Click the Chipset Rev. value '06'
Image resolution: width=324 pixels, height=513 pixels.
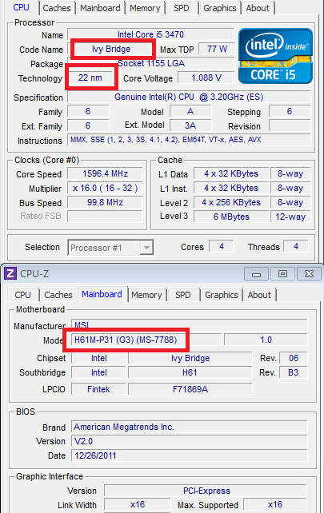(x=294, y=358)
